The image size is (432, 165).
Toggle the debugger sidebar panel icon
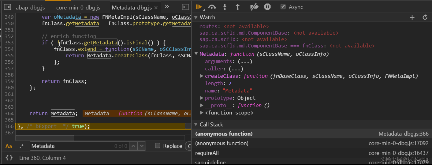tap(185, 7)
